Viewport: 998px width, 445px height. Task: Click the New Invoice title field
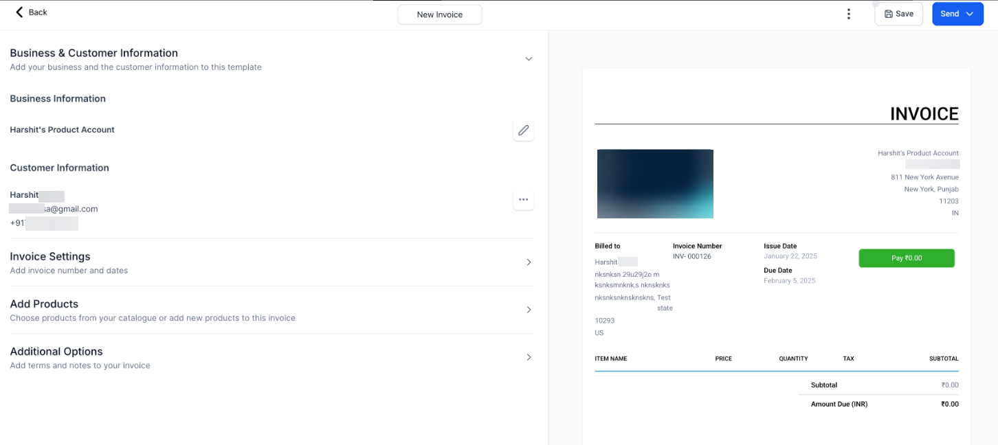pyautogui.click(x=440, y=14)
